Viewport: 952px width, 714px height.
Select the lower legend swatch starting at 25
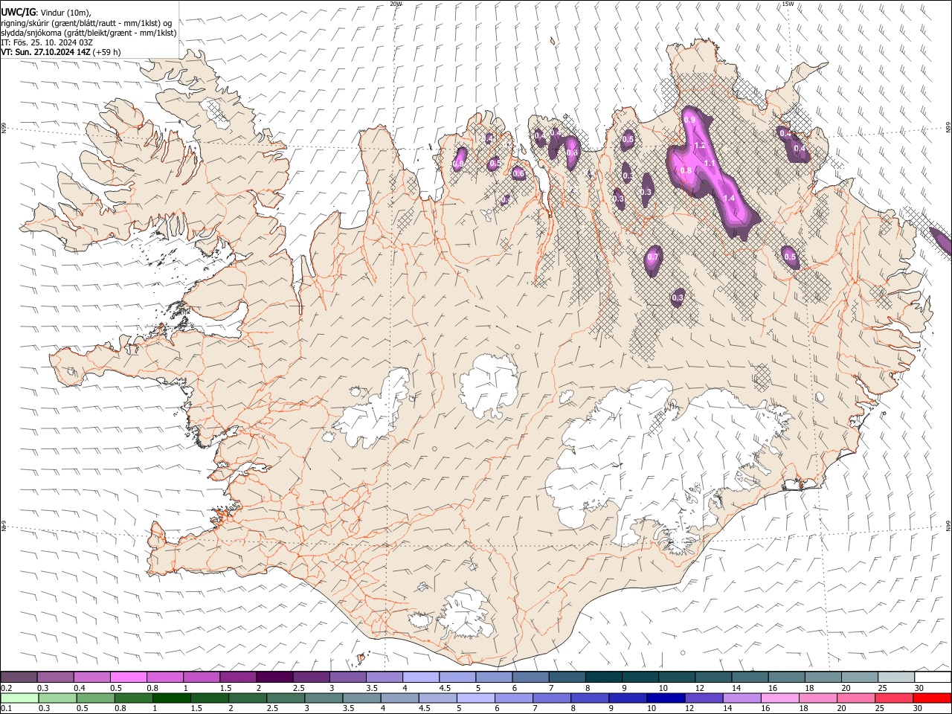pos(892,698)
